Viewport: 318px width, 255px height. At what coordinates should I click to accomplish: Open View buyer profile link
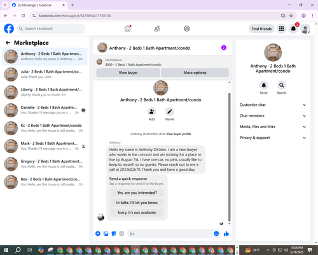pos(179,134)
